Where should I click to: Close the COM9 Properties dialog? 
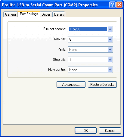click(x=119, y=5)
